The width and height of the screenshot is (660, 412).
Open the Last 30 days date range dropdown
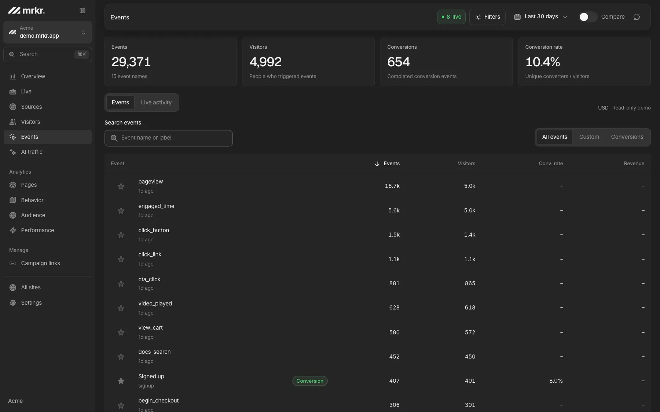(x=541, y=17)
